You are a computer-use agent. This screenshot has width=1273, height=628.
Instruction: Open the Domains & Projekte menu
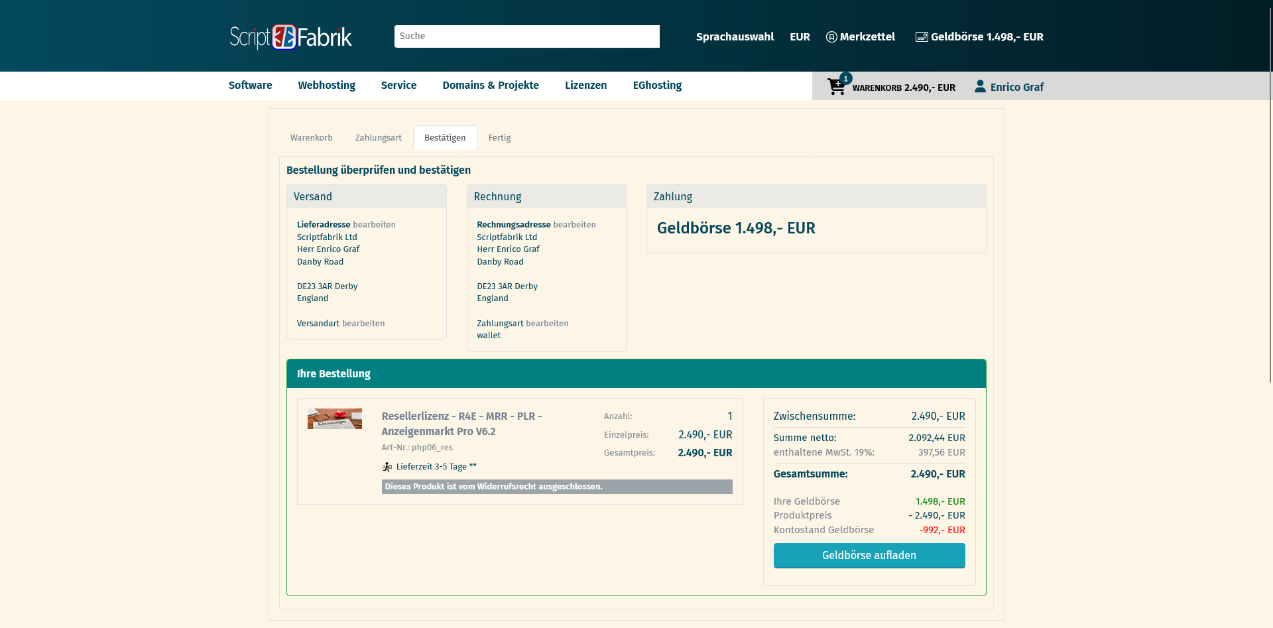tap(491, 86)
